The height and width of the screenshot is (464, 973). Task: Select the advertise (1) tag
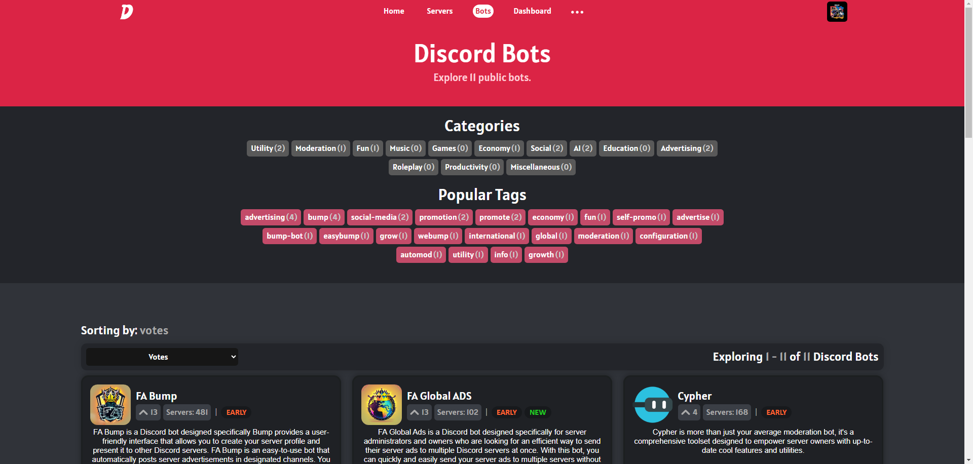click(x=698, y=217)
